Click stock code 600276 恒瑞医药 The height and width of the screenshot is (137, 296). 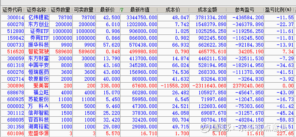point(16,72)
